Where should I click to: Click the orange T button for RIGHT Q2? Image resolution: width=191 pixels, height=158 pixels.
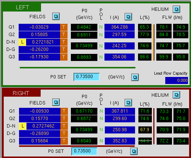click(64, 119)
